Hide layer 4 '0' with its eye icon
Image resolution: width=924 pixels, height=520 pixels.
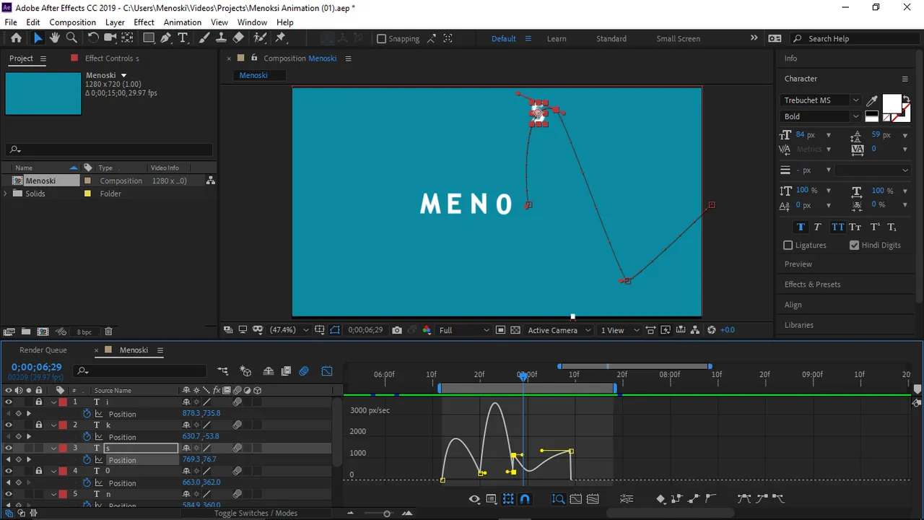(x=9, y=471)
